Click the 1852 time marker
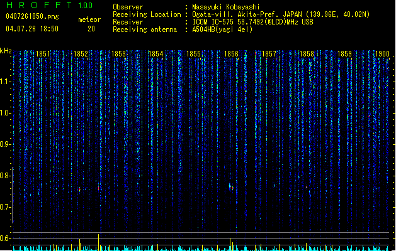This screenshot has width=396, height=251. [81, 54]
